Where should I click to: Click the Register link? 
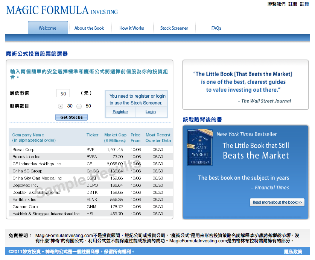[x=120, y=112]
